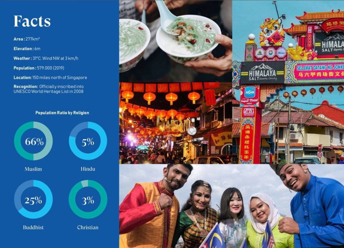Select the cendol dessert bowls photo
Image resolution: width=344 pixels, height=248 pixels.
pyautogui.click(x=175, y=41)
